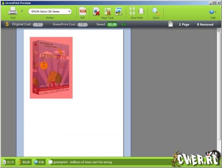
Task: Click the Print label under the printer icon
Action: pos(13,18)
